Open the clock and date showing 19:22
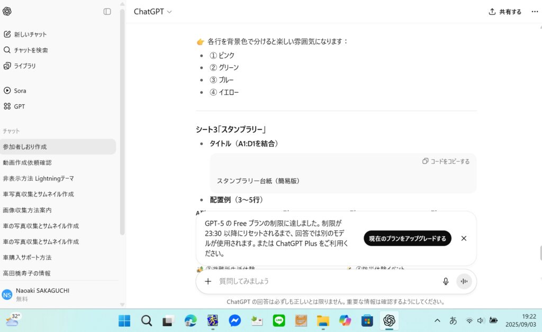Viewport: 542px width, 332px height. (521, 320)
